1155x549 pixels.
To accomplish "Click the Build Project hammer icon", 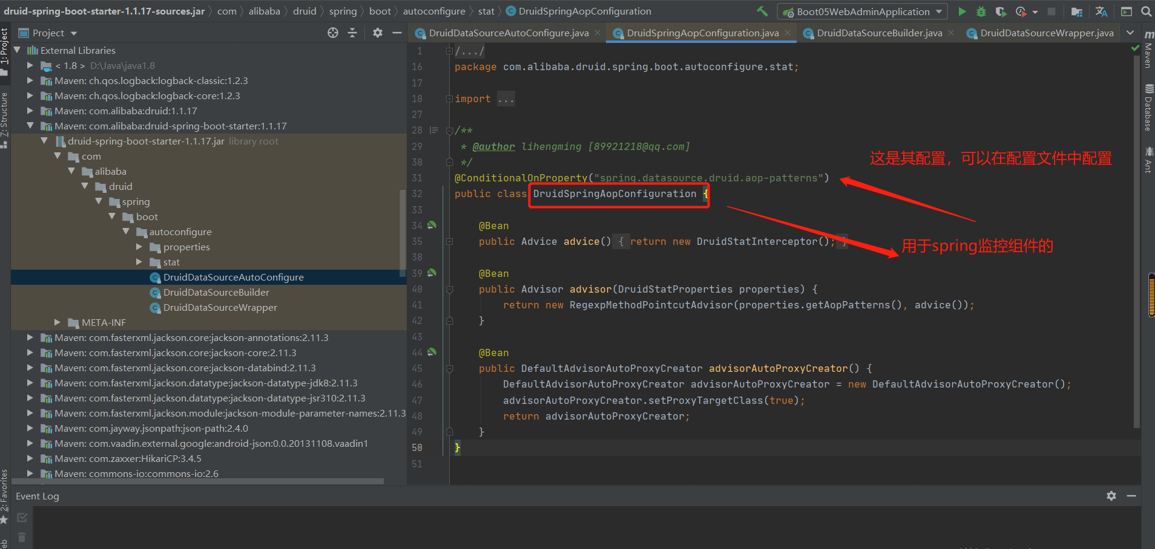I will pyautogui.click(x=762, y=11).
